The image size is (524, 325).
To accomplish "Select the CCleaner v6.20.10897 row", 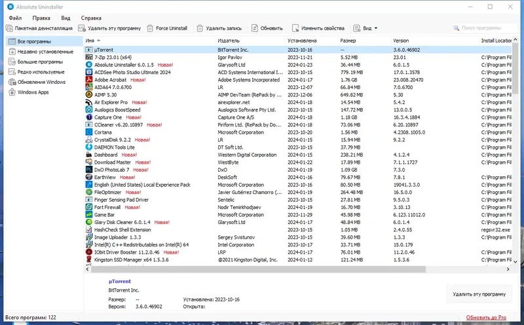I will [x=297, y=124].
